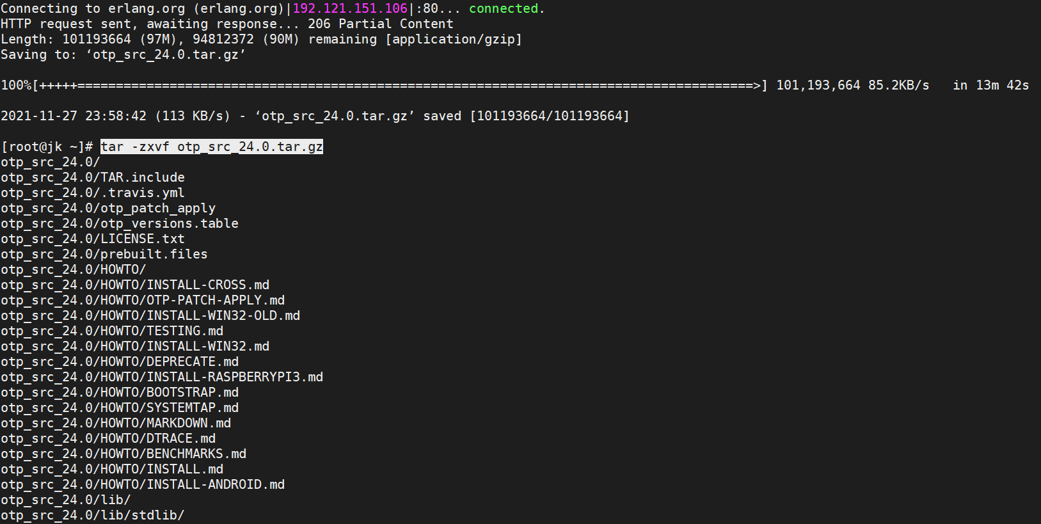Click the HOWTO/INSTALL-CROSS.md line
The height and width of the screenshot is (524, 1041).
click(x=135, y=285)
